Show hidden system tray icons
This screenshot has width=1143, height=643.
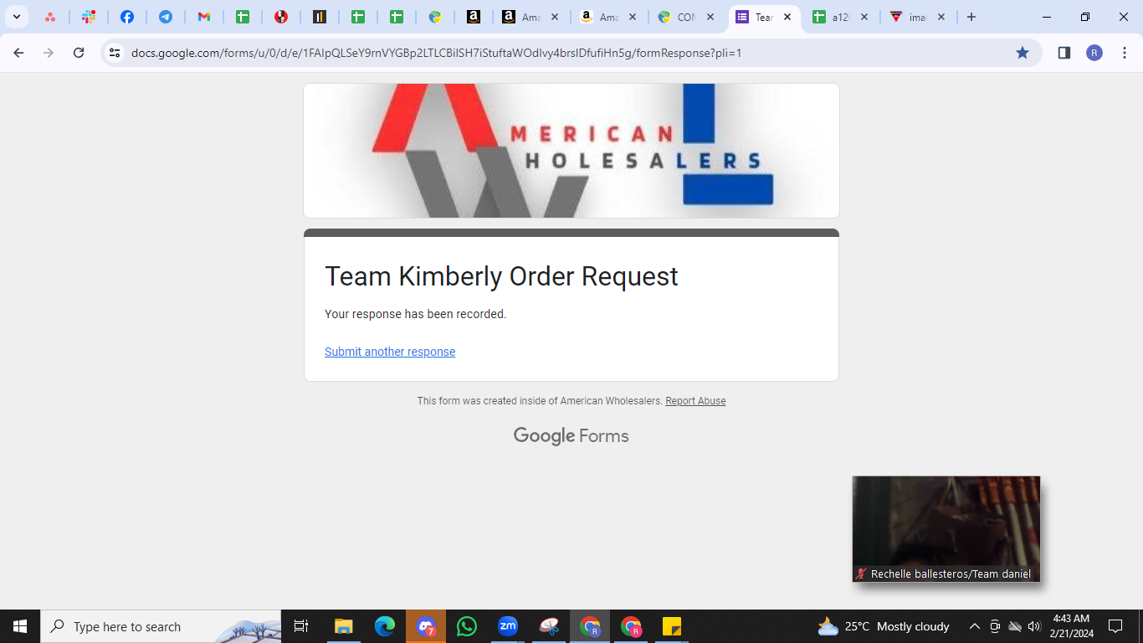975,626
